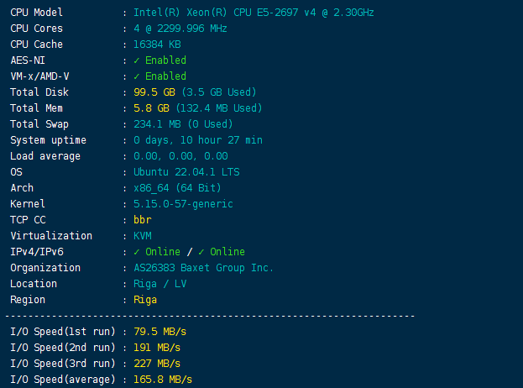The height and width of the screenshot is (388, 523).
Task: Click the IPv4 Online checkmark
Action: coord(137,252)
